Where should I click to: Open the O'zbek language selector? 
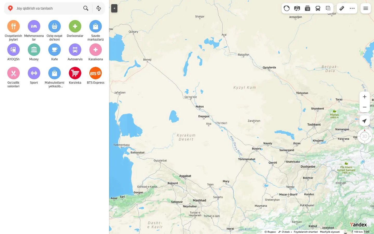click(285, 232)
